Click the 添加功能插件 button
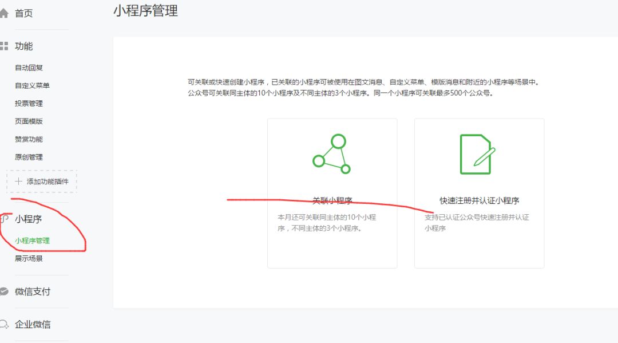Viewport: 618px width, 343px height. 42,182
